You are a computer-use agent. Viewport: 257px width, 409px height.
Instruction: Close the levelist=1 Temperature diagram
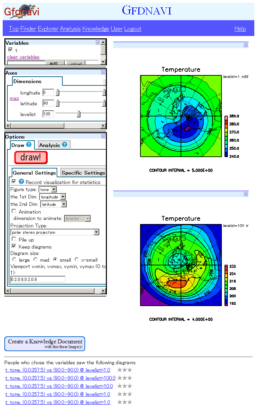point(246,45)
